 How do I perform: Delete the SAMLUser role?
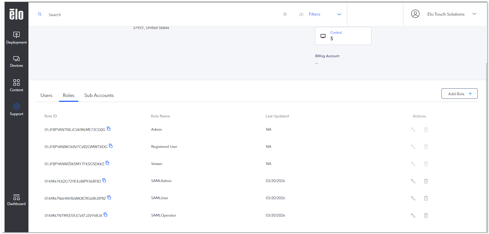tap(426, 198)
